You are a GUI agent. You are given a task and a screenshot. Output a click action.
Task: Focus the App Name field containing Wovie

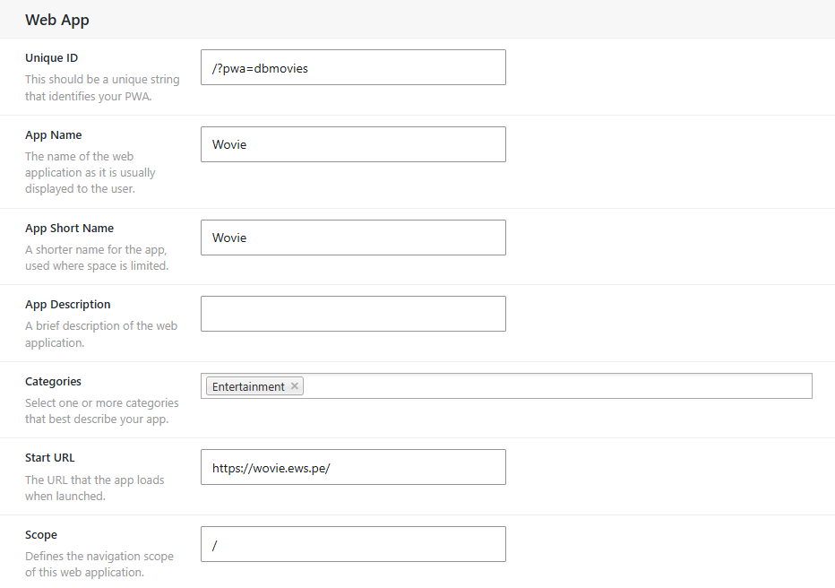point(353,144)
